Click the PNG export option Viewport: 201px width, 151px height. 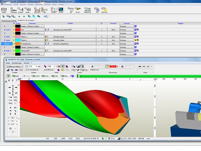(144, 66)
